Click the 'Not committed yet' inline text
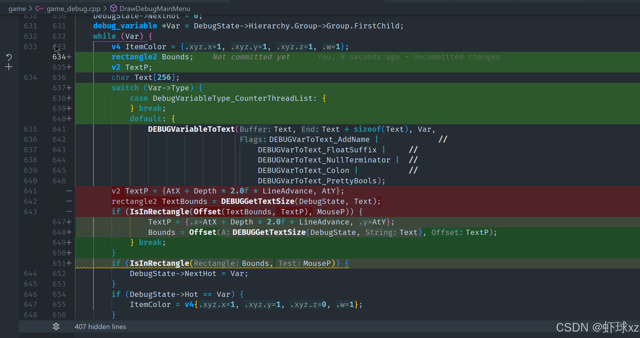Screen dimensions: 640x338 (x=251, y=57)
